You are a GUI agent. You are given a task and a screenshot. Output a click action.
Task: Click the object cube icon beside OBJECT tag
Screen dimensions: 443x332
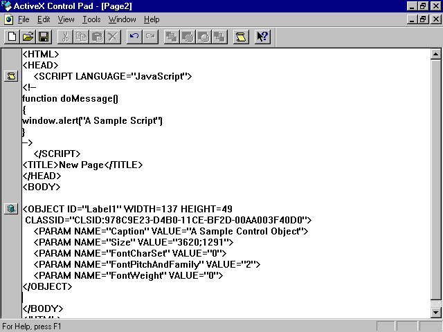point(10,209)
